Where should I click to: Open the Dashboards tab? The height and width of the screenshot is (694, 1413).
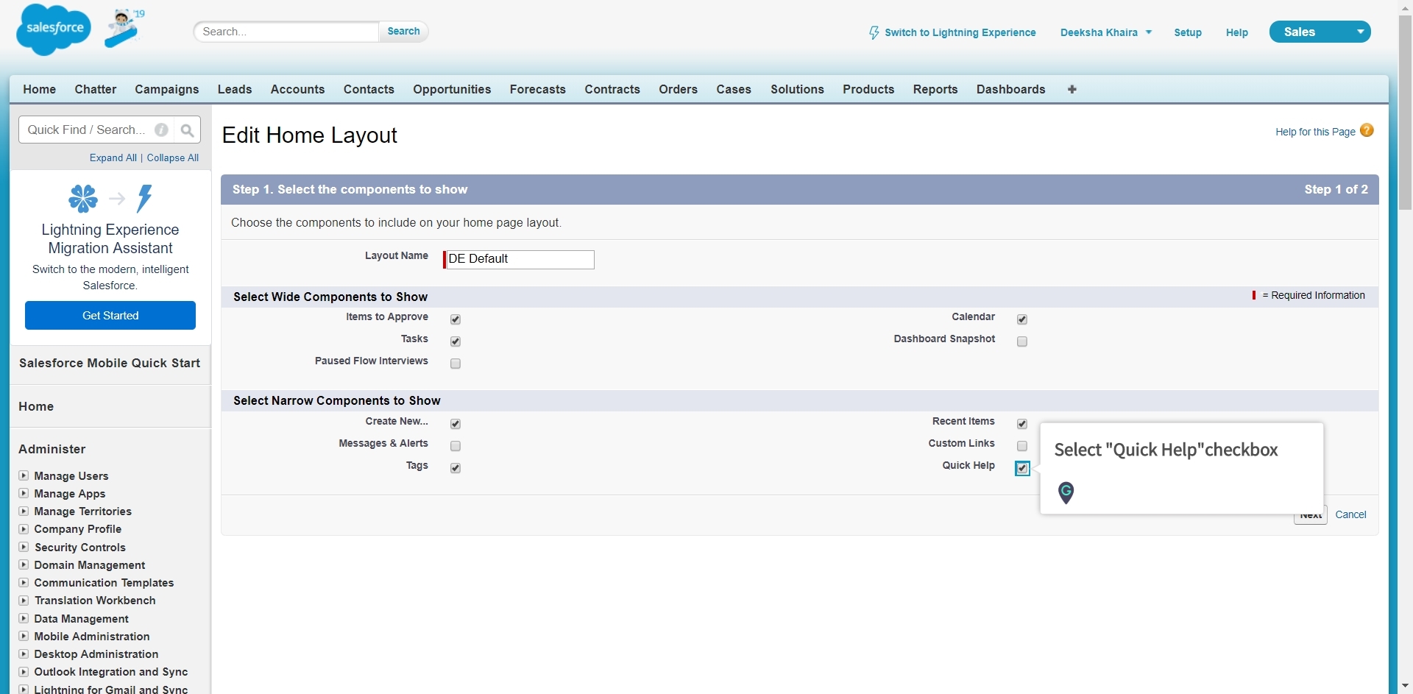[x=1010, y=89]
